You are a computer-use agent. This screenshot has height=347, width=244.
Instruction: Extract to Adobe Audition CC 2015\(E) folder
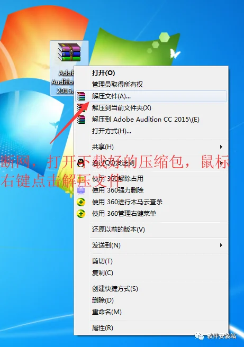pos(151,120)
